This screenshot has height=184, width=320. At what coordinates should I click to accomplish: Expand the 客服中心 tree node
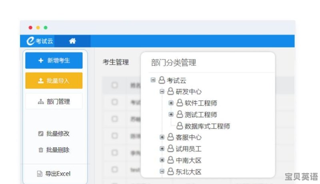click(162, 137)
